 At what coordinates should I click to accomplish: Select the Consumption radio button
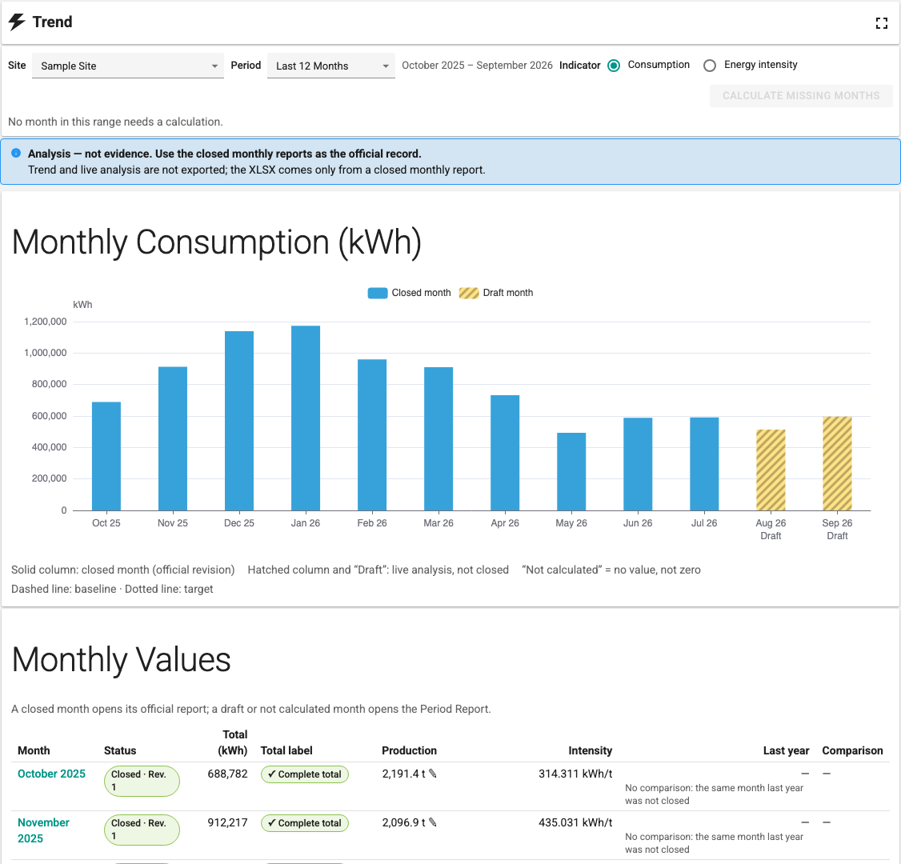coord(614,66)
